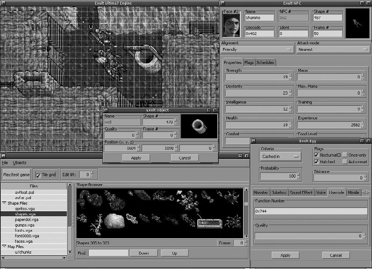Open the Objects menu
This screenshot has height=269, width=372.
[20, 163]
